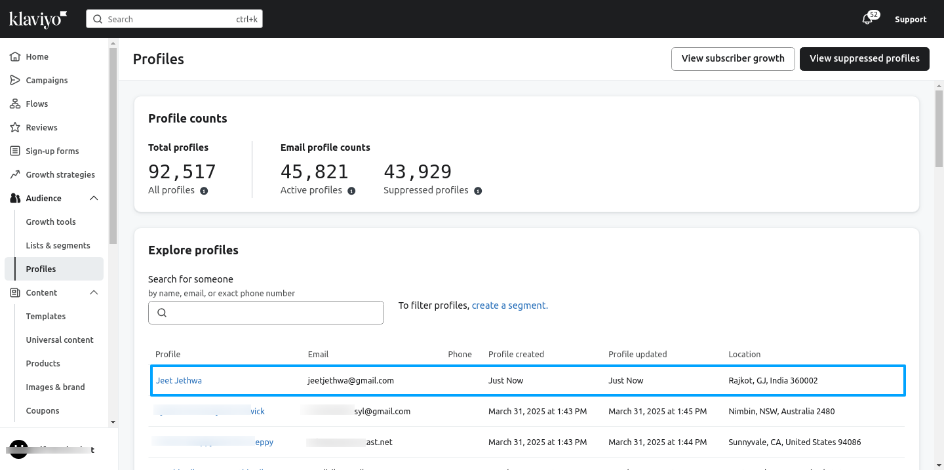Open Templates in the Content menu
The image size is (944, 470).
coord(46,316)
